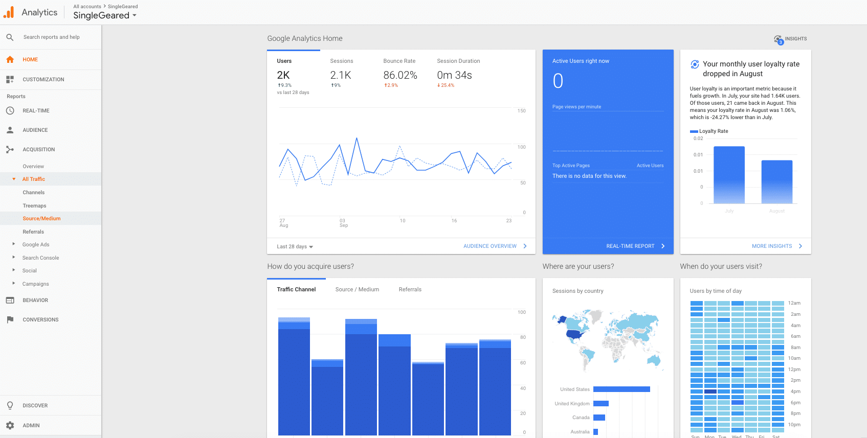Screen dimensions: 867x438
Task: Click the United States sessions bar
Action: [x=621, y=389]
